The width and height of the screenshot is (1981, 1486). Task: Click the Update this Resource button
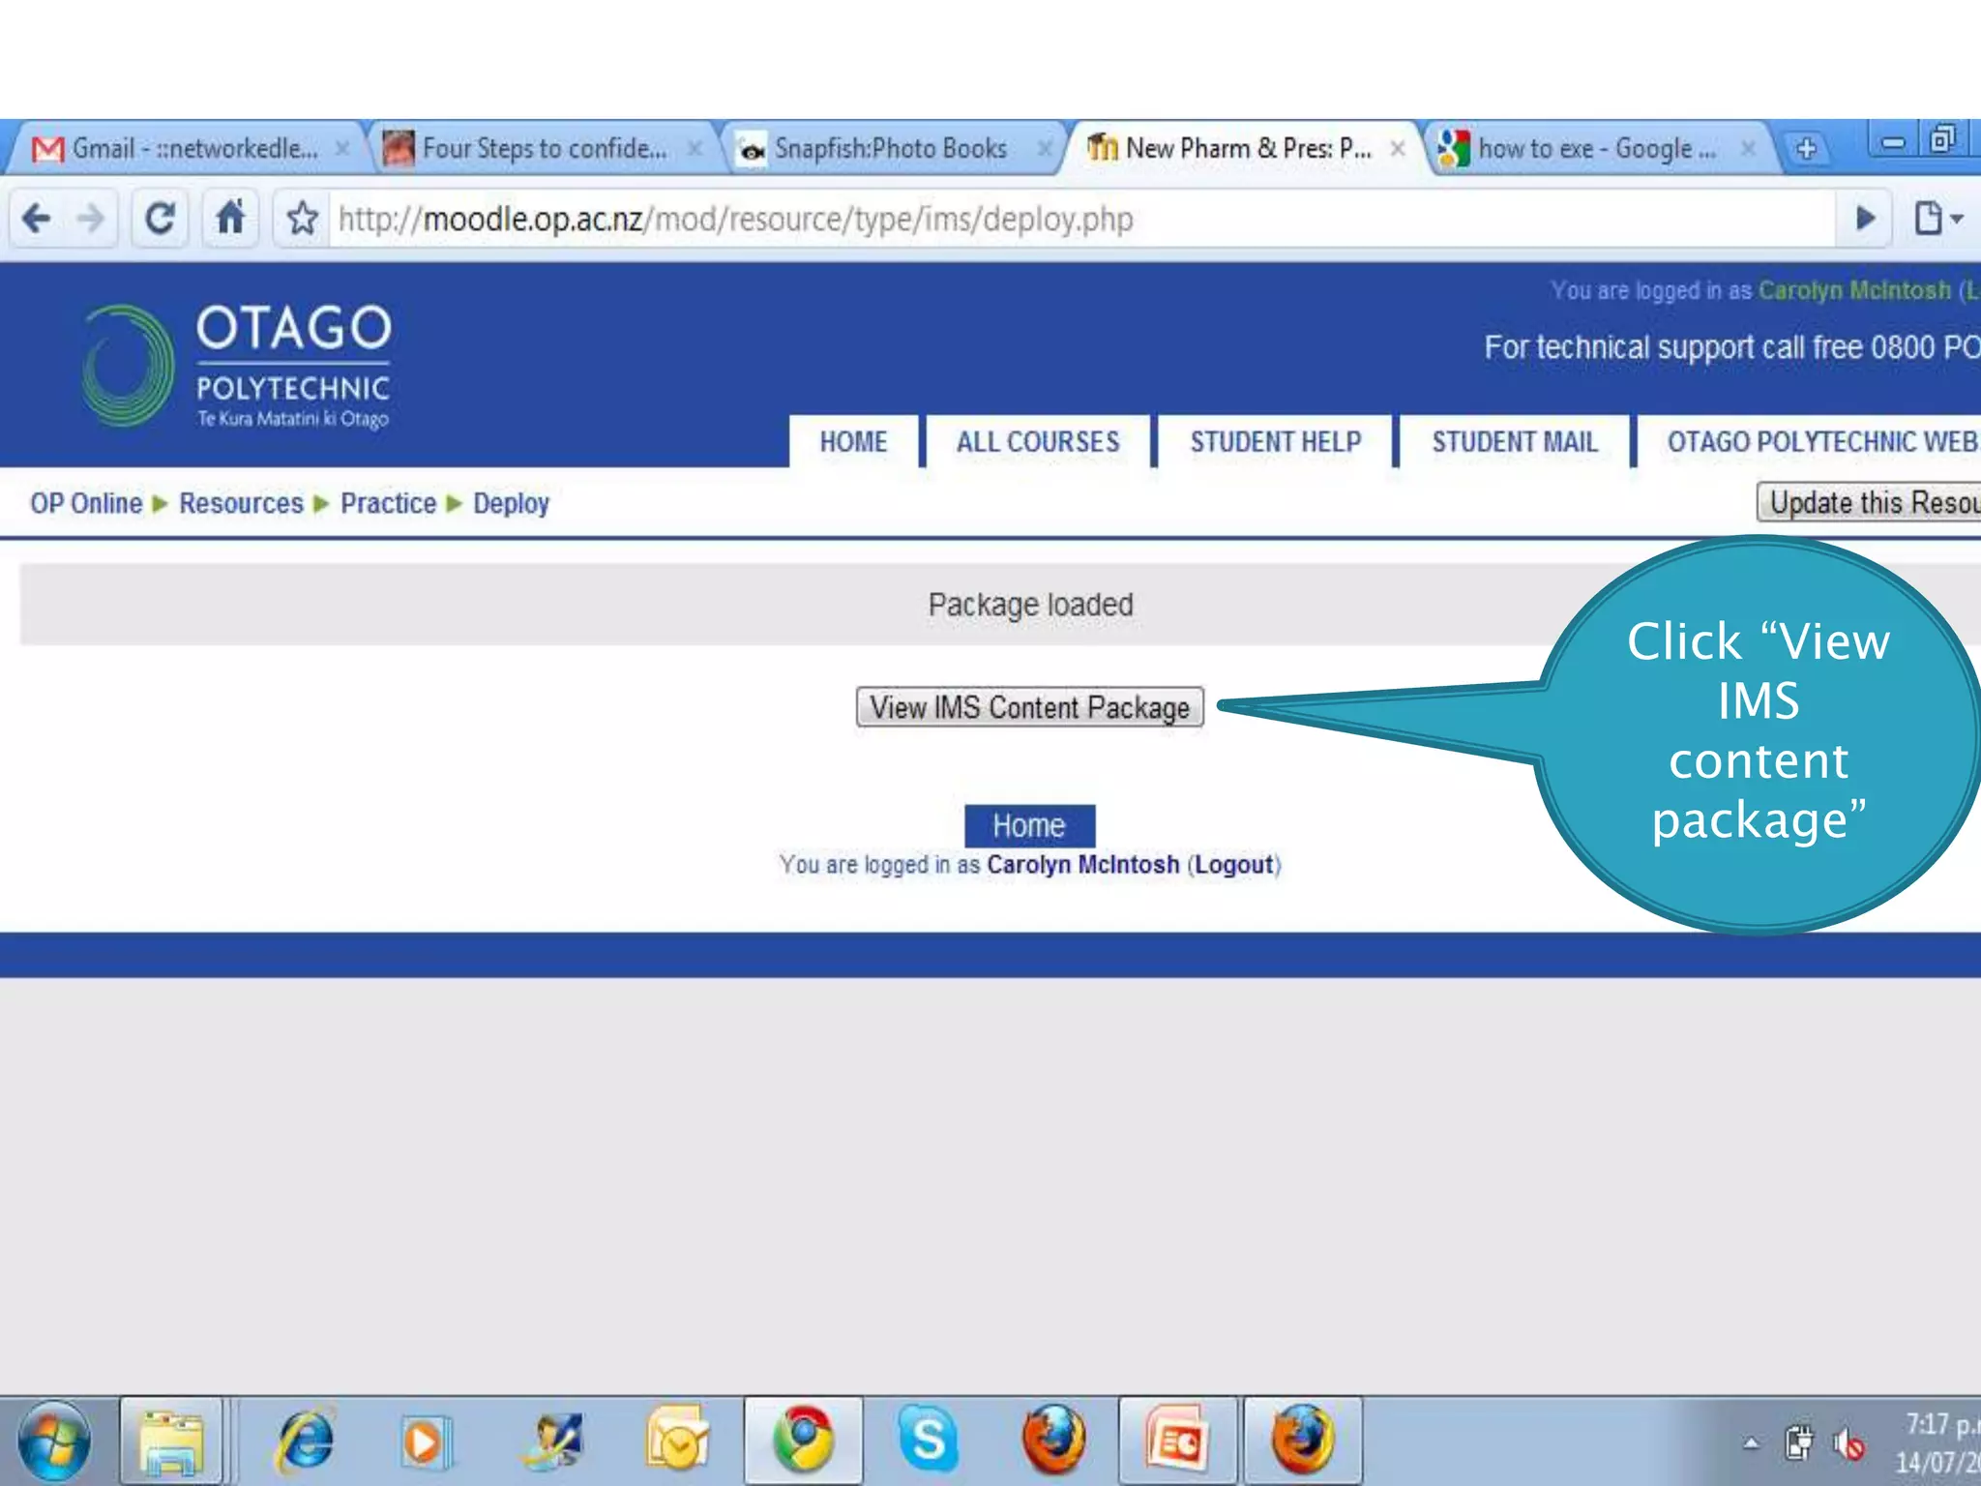(x=1869, y=502)
